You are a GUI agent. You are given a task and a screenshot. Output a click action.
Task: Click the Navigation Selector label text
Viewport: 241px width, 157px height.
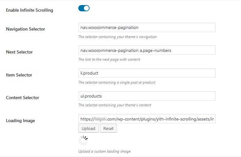pyautogui.click(x=25, y=29)
